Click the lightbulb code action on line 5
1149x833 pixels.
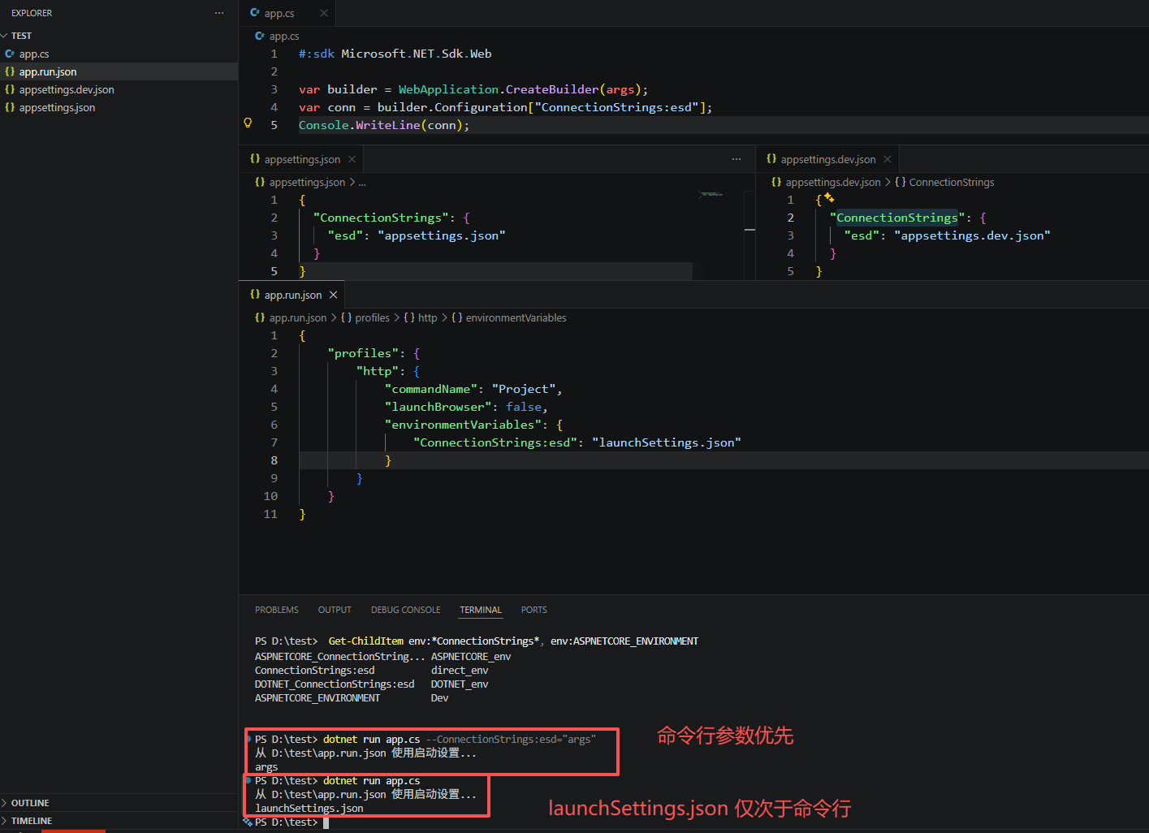click(248, 123)
